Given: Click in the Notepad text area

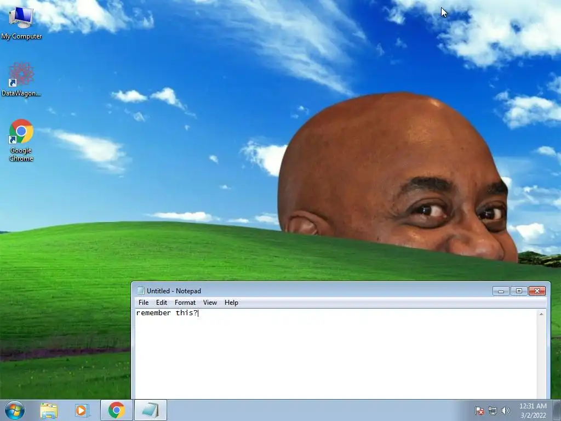Looking at the screenshot, I should pyautogui.click(x=336, y=354).
